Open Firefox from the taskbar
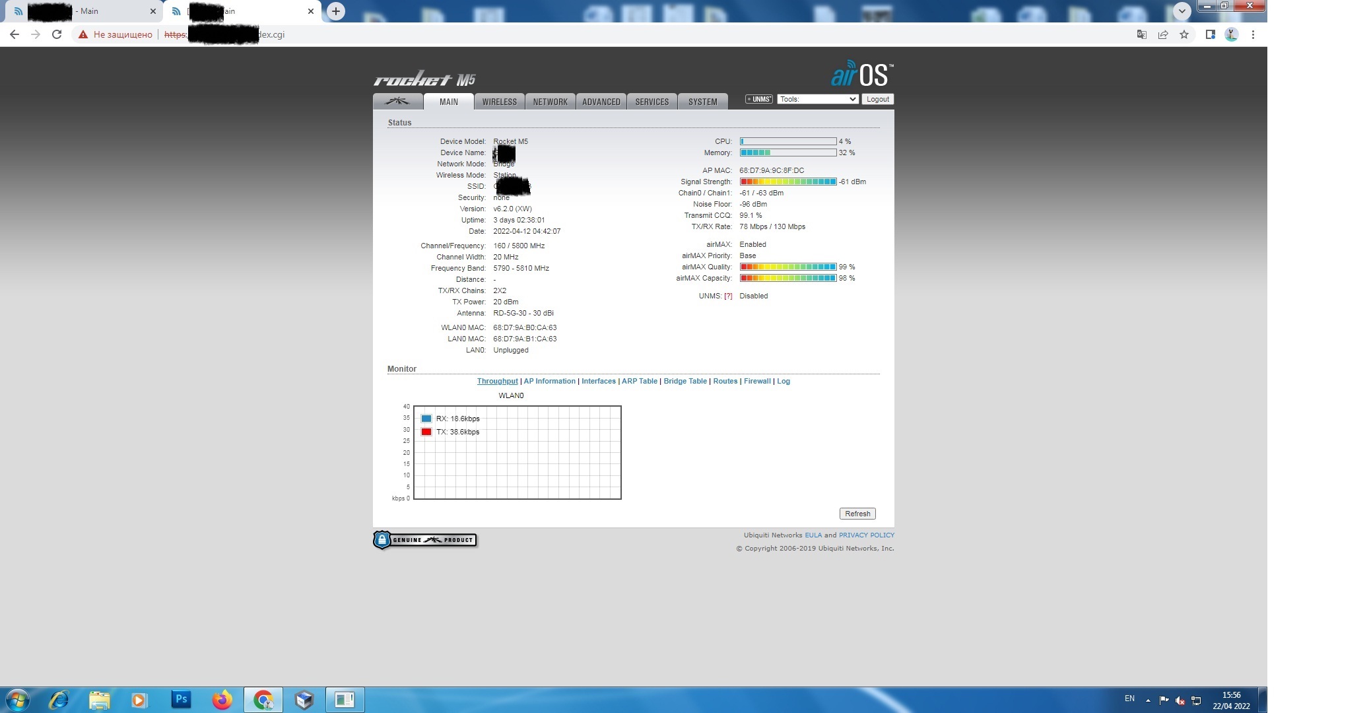The height and width of the screenshot is (713, 1369). pos(222,700)
